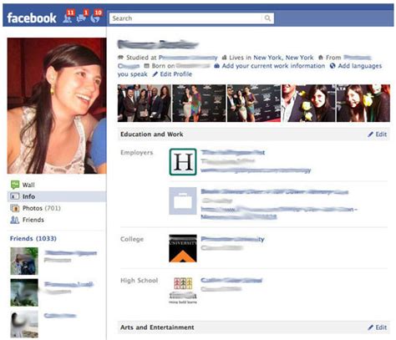Open the Facebook home logo

pos(32,18)
